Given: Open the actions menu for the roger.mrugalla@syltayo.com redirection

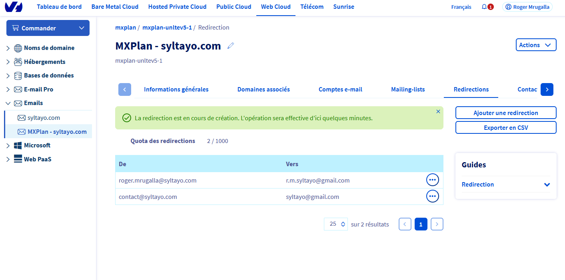Looking at the screenshot, I should (x=432, y=180).
